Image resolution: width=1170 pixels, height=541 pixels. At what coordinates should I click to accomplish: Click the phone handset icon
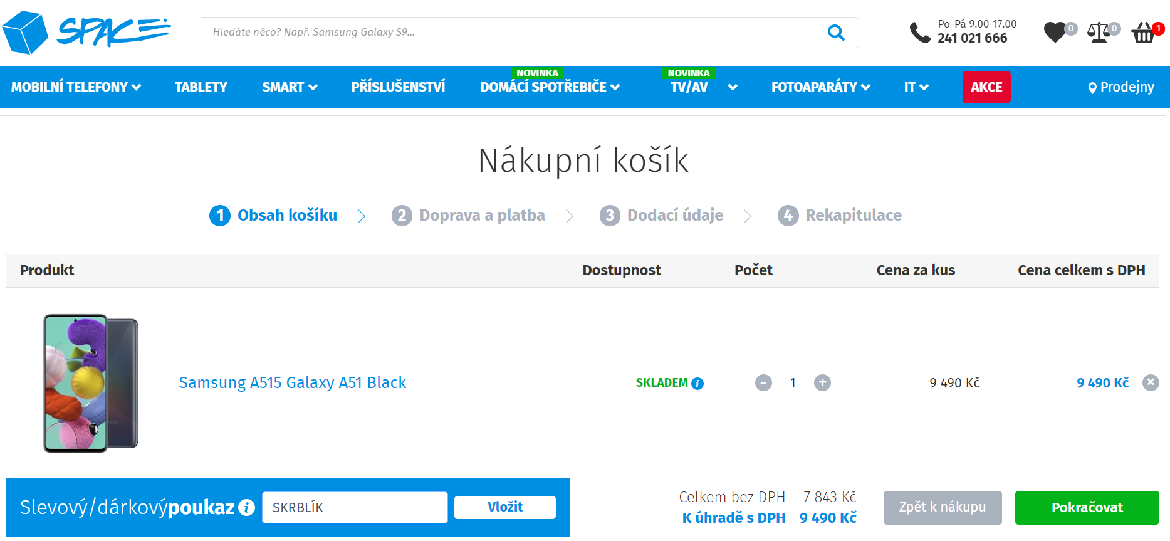click(920, 33)
